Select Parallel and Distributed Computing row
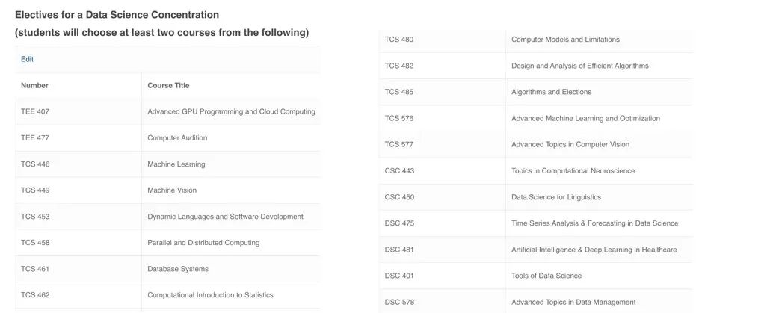 (203, 243)
